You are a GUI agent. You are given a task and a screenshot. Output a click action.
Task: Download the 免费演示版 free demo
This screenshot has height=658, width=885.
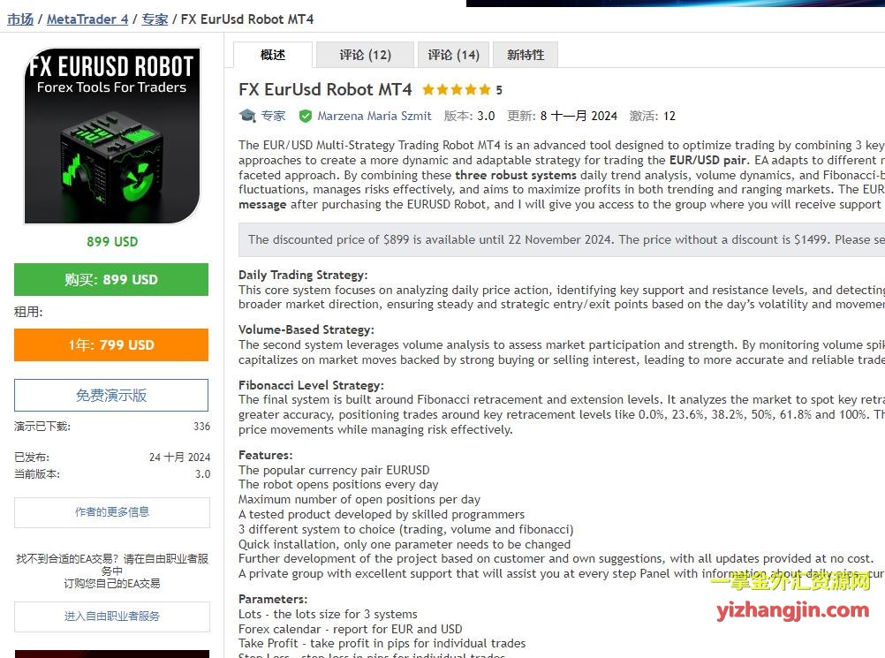pos(111,395)
